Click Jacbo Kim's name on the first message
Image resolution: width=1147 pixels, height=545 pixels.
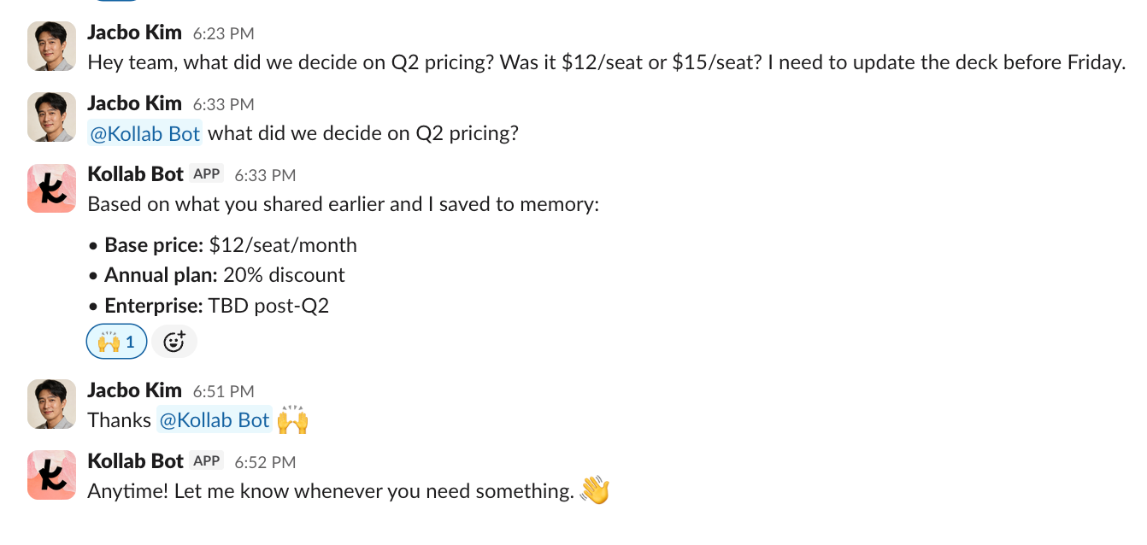point(134,32)
